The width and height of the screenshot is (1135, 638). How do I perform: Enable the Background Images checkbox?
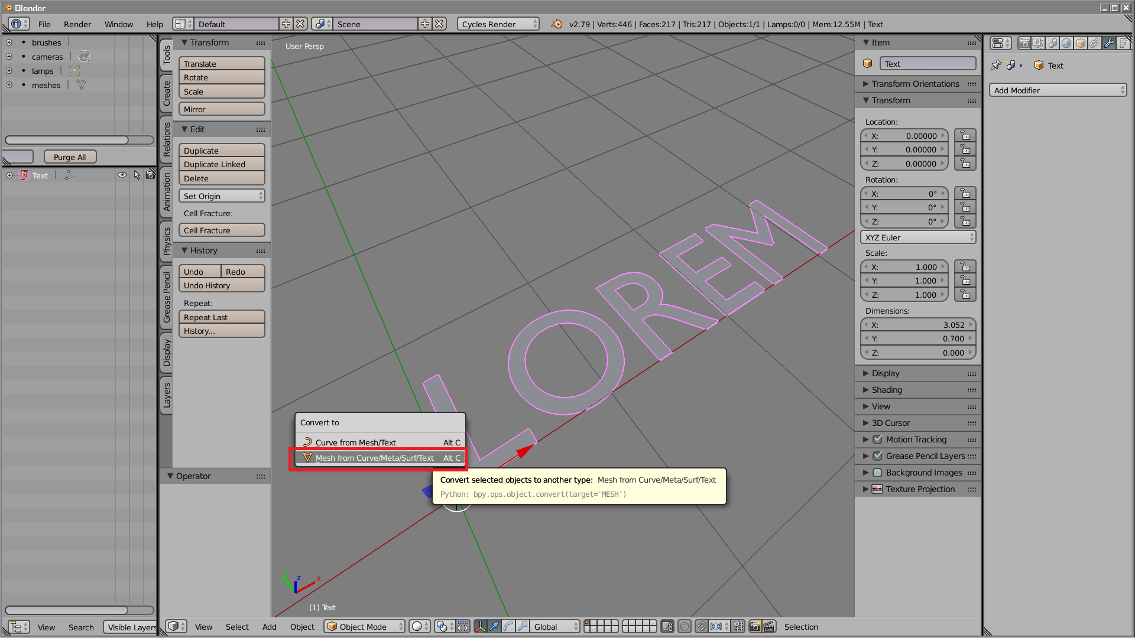(878, 473)
